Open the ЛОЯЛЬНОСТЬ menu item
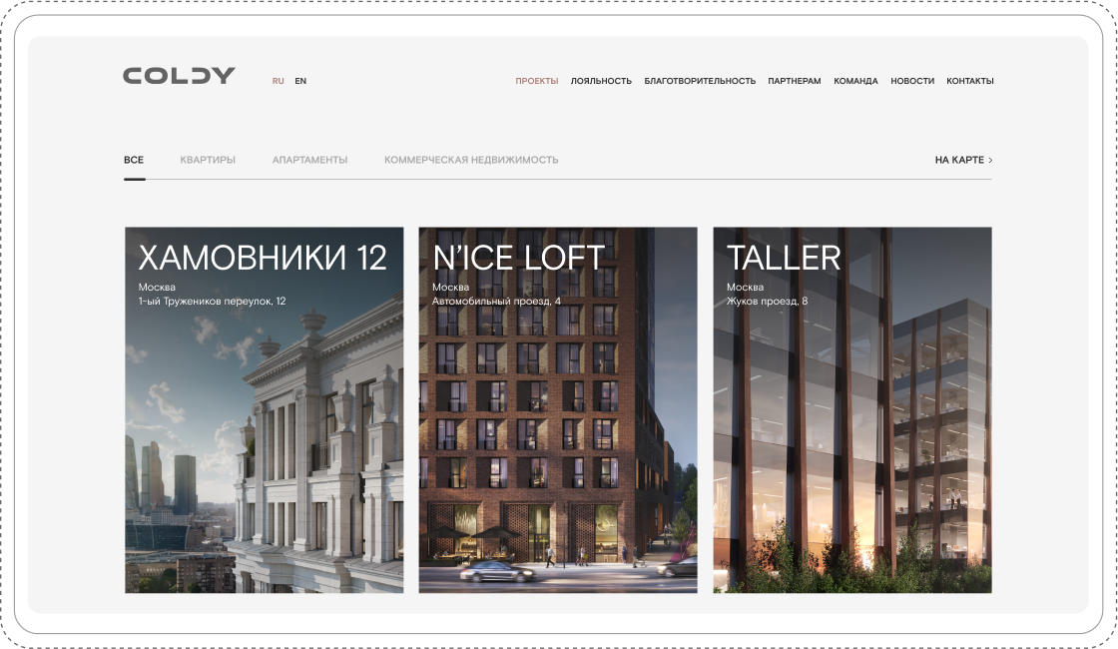Viewport: 1118px width, 649px height. [601, 81]
